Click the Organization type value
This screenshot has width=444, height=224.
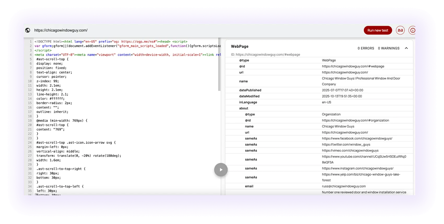point(331,114)
